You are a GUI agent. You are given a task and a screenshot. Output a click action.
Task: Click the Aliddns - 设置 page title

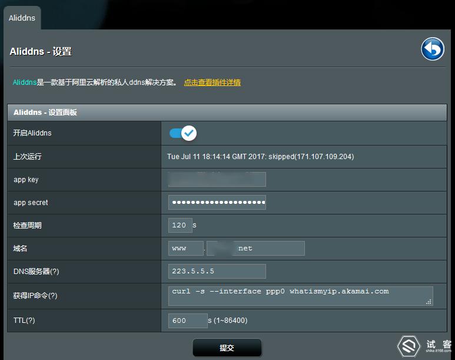41,52
